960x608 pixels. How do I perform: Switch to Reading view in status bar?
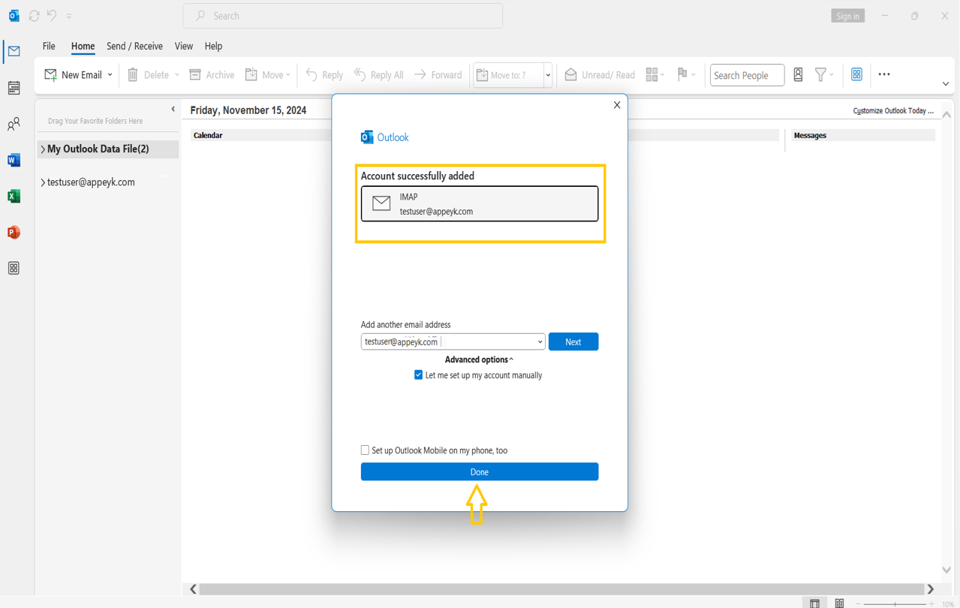[840, 603]
